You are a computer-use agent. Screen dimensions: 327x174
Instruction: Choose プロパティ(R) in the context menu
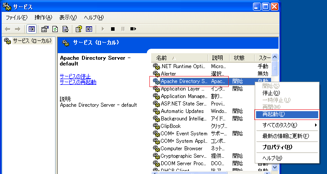(x=287, y=147)
